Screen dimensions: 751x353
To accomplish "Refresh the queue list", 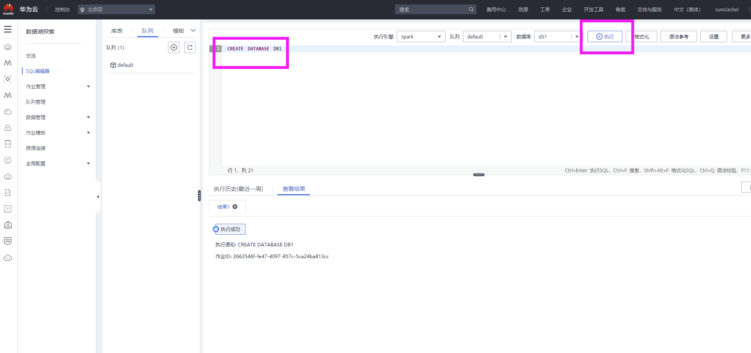I will (190, 47).
